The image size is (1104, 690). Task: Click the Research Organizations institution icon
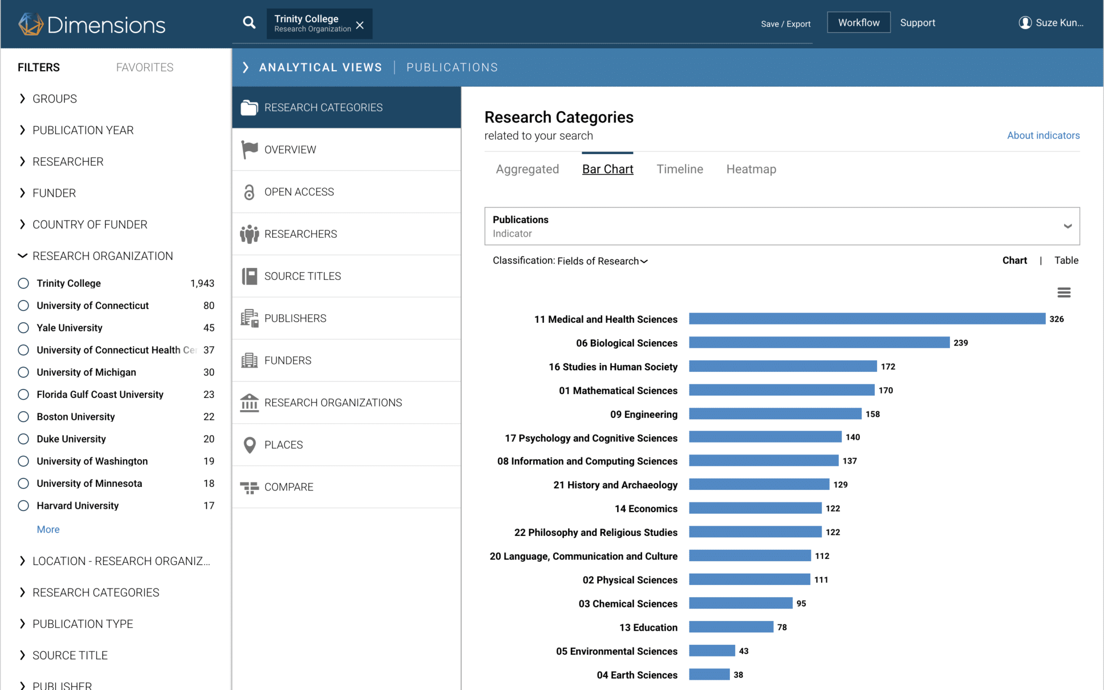click(x=249, y=402)
